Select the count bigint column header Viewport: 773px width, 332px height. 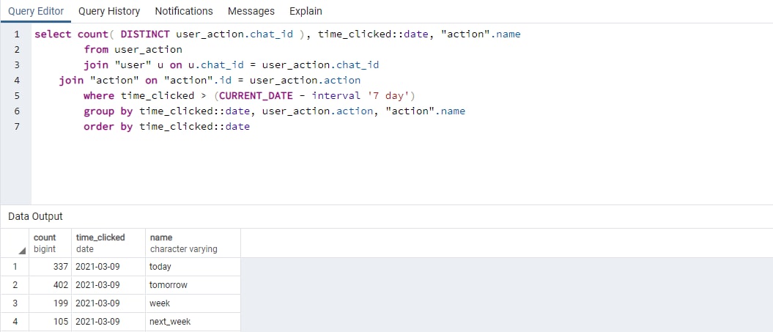pos(51,243)
